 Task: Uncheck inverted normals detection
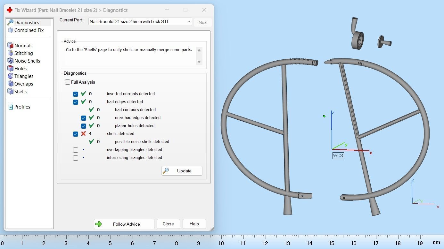[x=76, y=94]
